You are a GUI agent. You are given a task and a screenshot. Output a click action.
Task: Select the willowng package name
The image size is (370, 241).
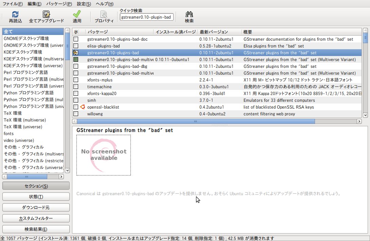(x=95, y=114)
